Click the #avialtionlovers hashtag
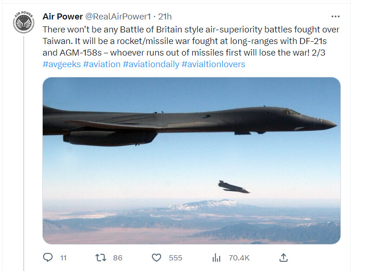Viewport: 366px width, 271px height. point(213,64)
